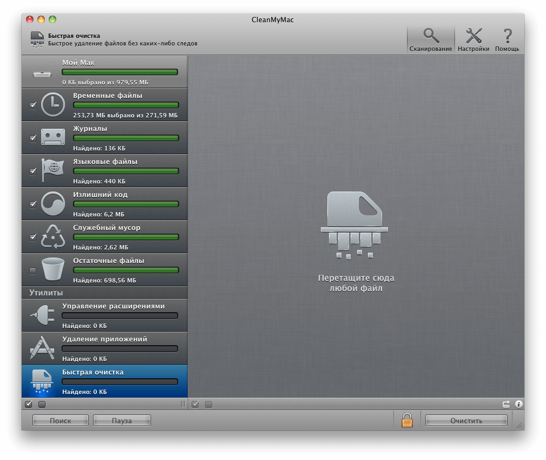Viewport: 546px width, 460px height.
Task: Click the green zoom window button
Action: [x=52, y=19]
